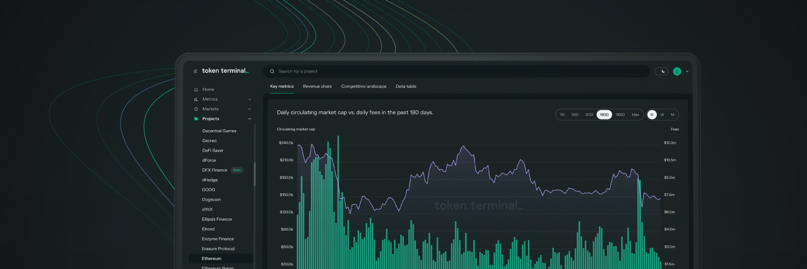
Task: Select the 180D time range
Action: (604, 115)
